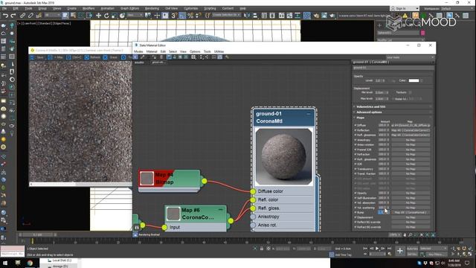
Task: Choose the Select and Scale tool
Action: point(114,16)
